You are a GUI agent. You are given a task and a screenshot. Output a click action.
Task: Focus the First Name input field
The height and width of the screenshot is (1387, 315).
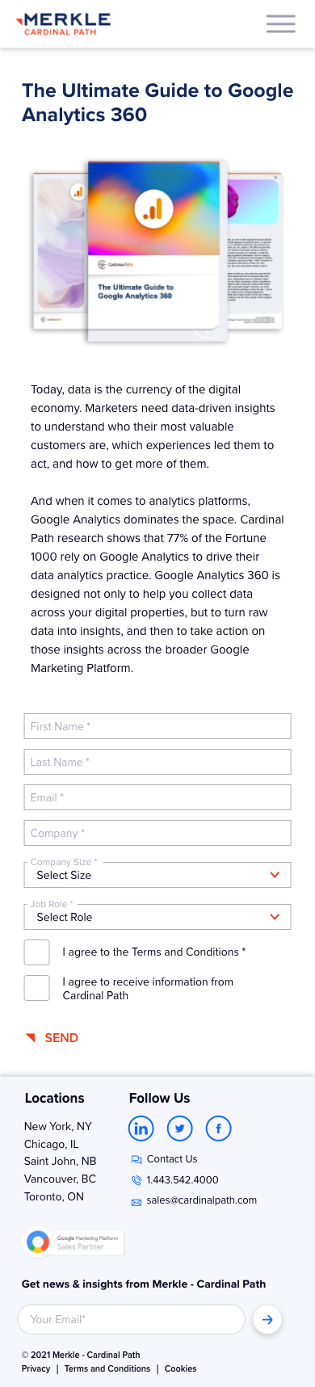coord(157,726)
